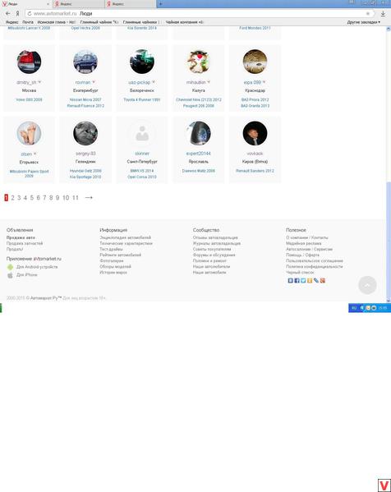Click the Facebook social icon in footer

297,281
